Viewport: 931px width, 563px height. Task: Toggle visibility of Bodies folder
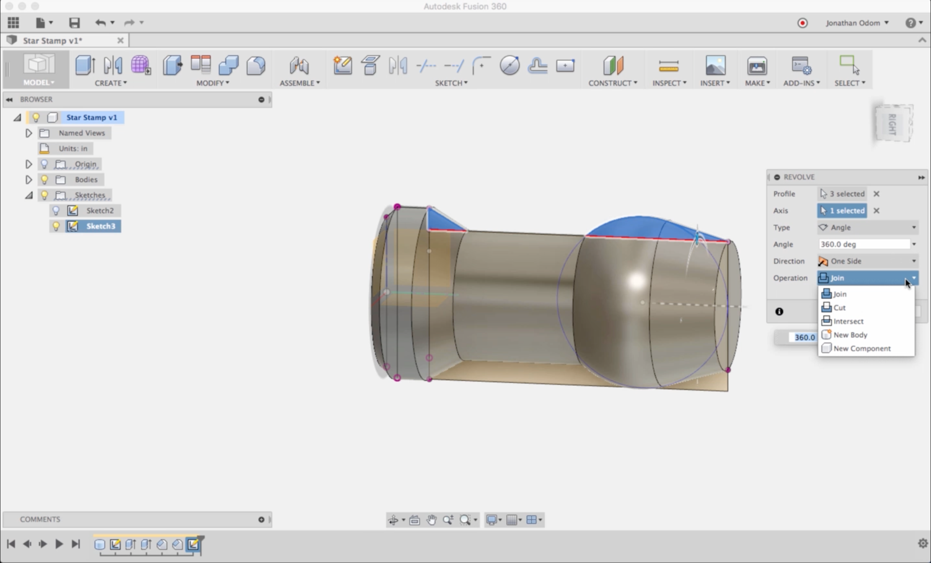click(x=44, y=180)
